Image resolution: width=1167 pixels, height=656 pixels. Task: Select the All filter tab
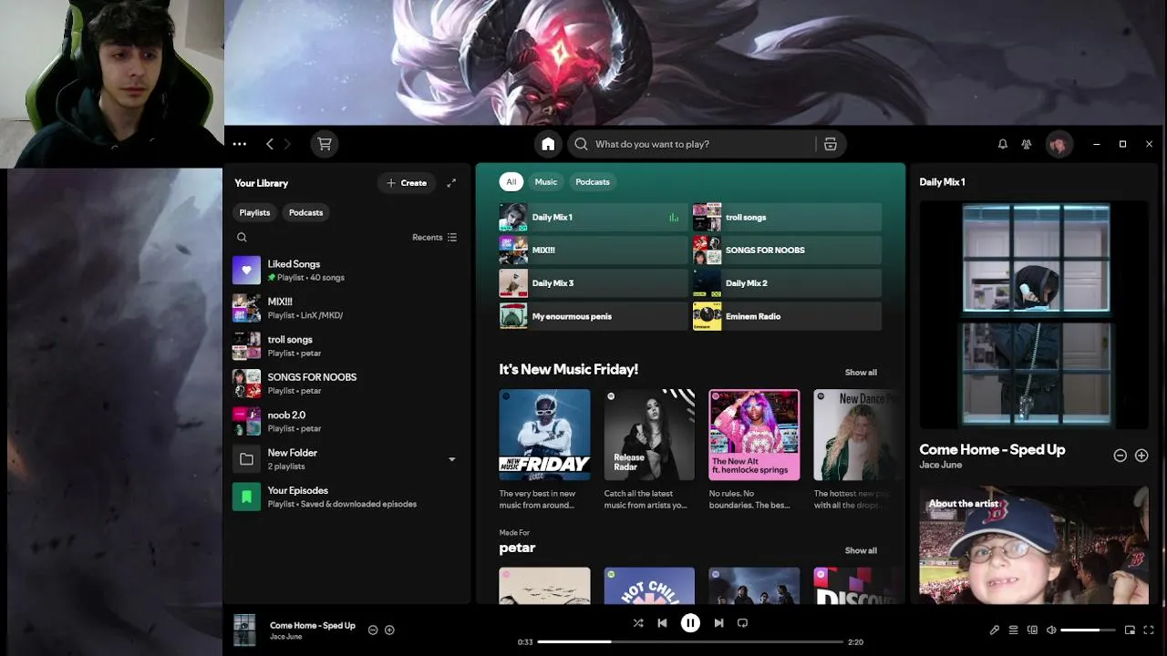click(x=511, y=181)
